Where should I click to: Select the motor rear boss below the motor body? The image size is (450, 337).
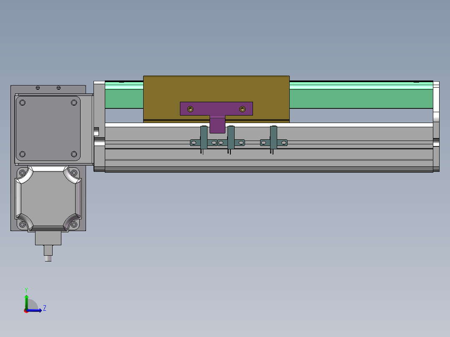tap(48, 238)
